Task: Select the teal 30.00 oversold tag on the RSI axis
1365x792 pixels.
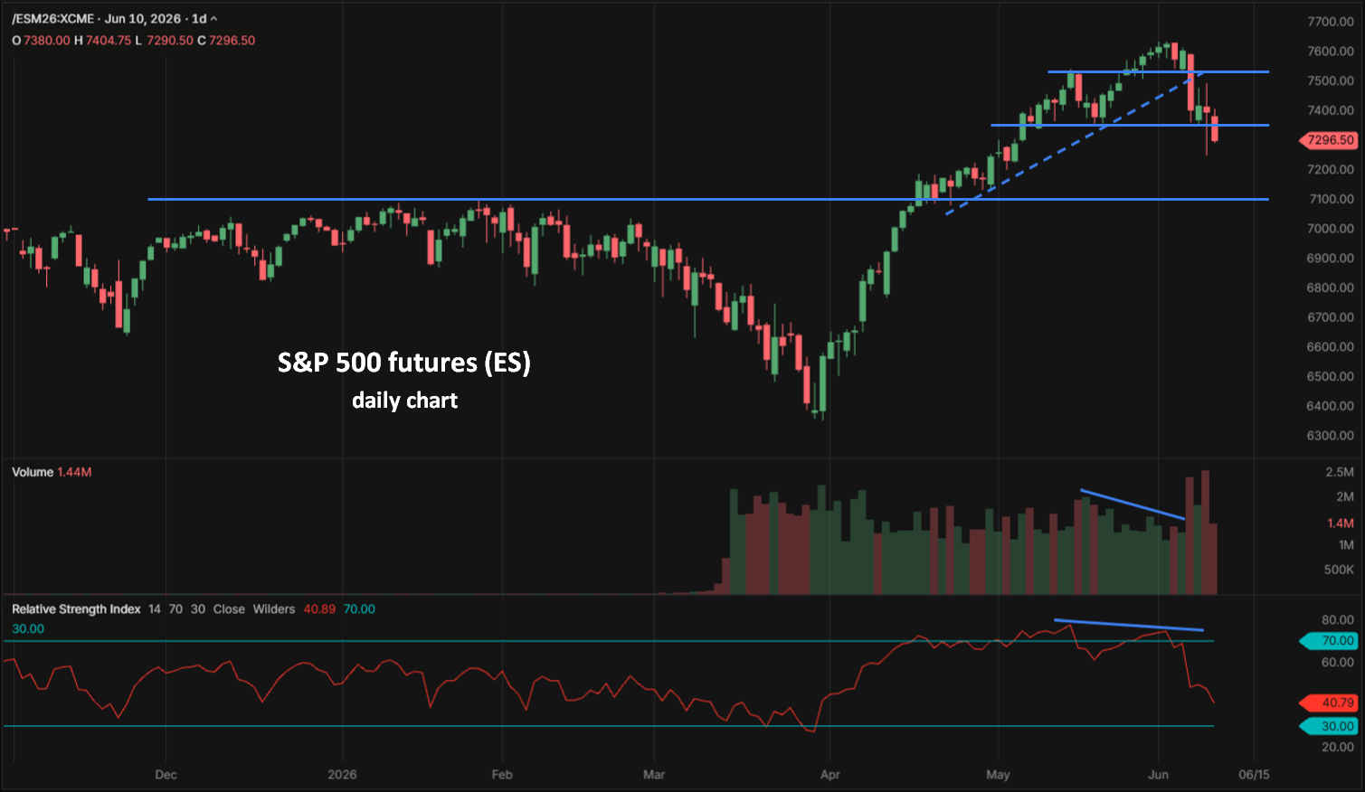Action: [1330, 727]
